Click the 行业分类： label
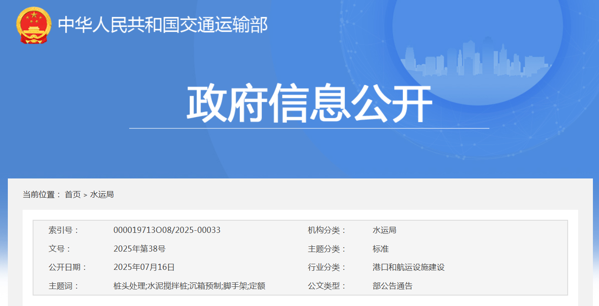 tap(327, 267)
